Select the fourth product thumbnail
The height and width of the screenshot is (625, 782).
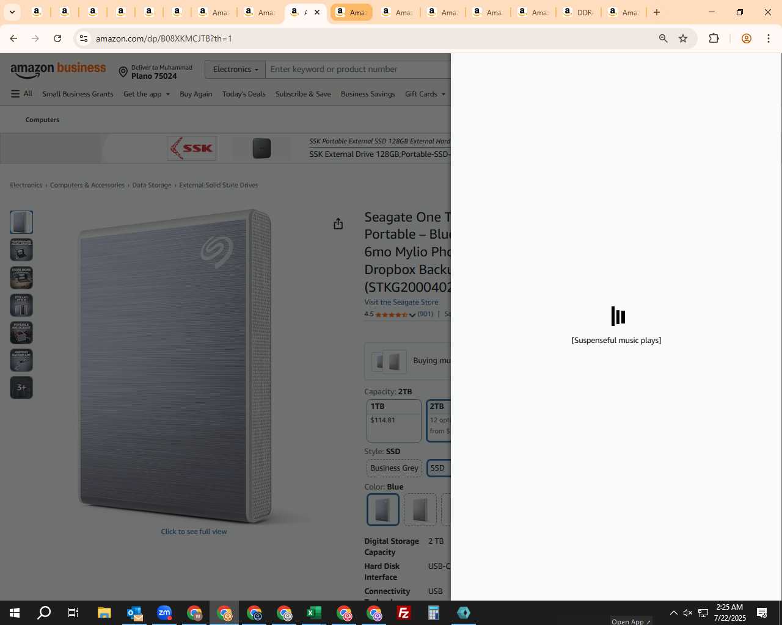21,305
